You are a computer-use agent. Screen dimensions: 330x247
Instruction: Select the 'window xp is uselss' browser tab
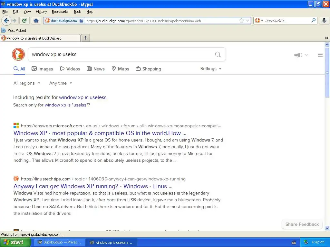pos(40,38)
